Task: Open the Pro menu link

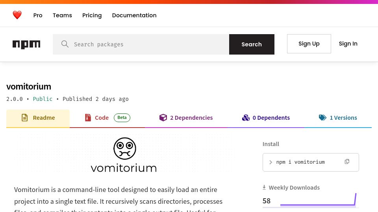Action: click(x=38, y=15)
